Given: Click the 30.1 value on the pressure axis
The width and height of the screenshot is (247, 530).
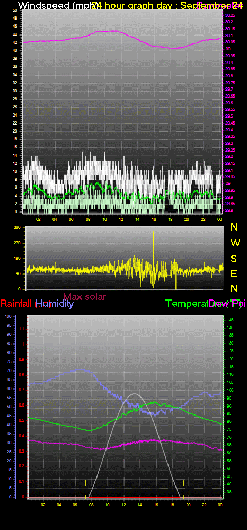Looking at the screenshot, I should [x=229, y=36].
